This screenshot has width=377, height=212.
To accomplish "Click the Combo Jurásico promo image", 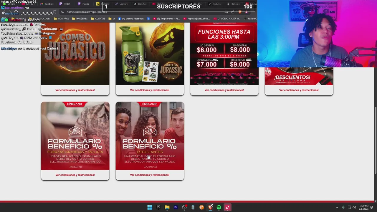I will point(75,54).
